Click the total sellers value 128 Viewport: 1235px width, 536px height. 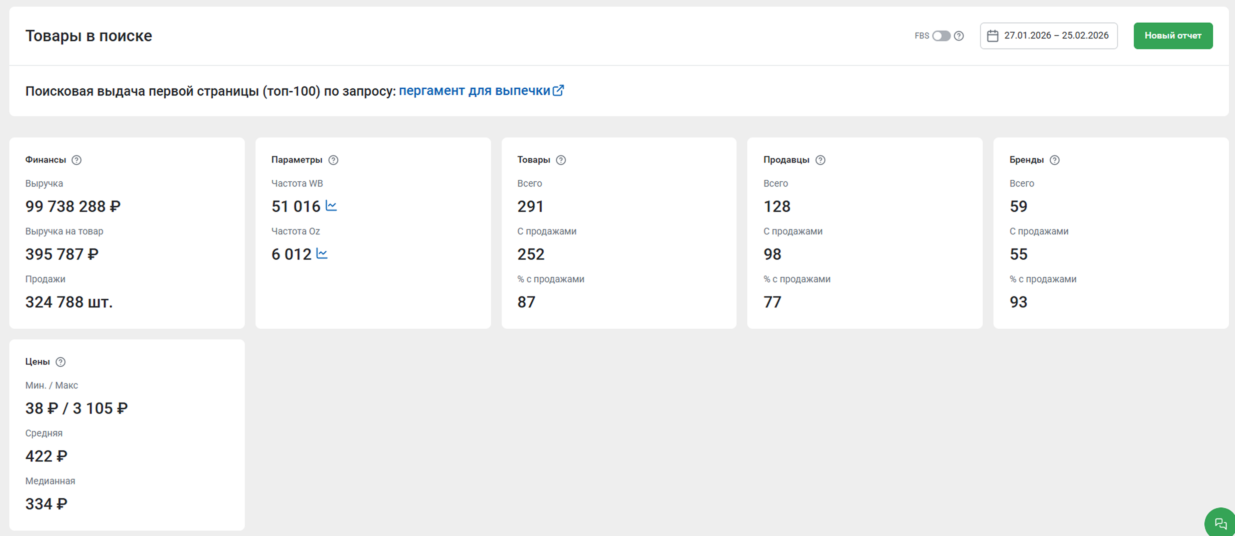[x=777, y=206]
